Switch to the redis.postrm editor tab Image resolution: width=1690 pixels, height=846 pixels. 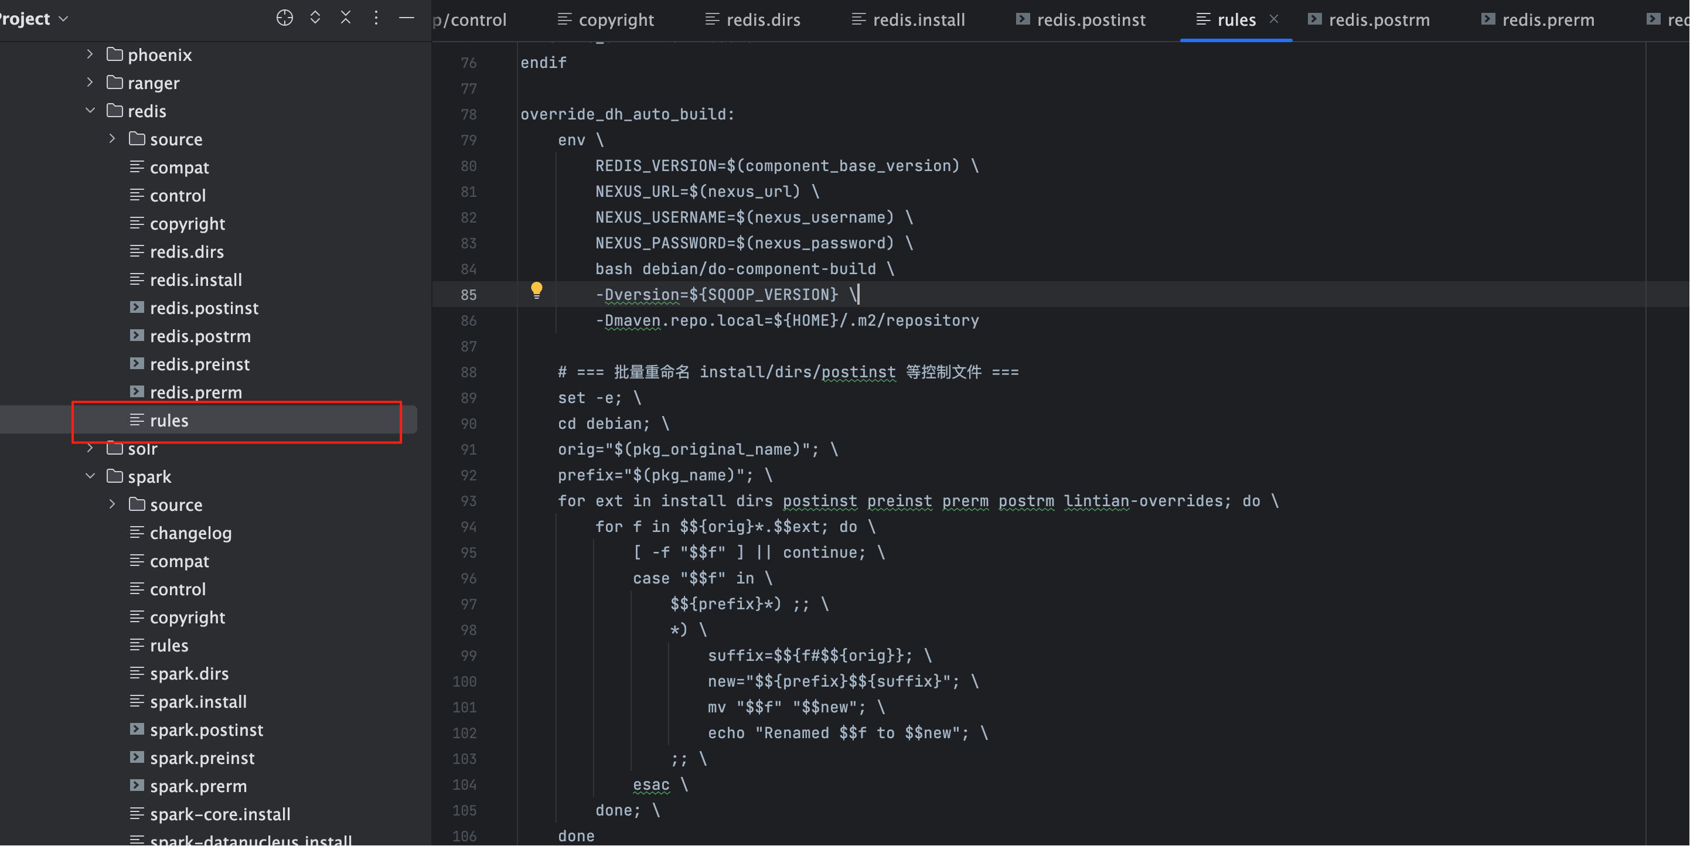point(1369,20)
